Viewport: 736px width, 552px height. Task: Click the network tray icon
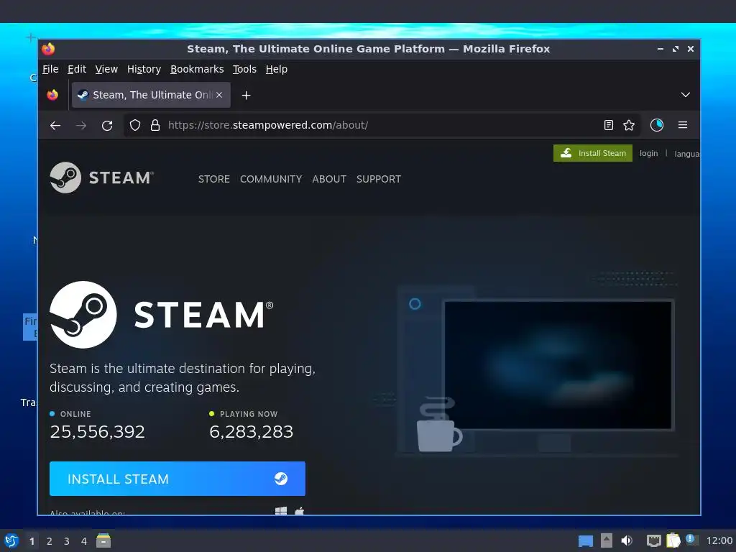654,540
